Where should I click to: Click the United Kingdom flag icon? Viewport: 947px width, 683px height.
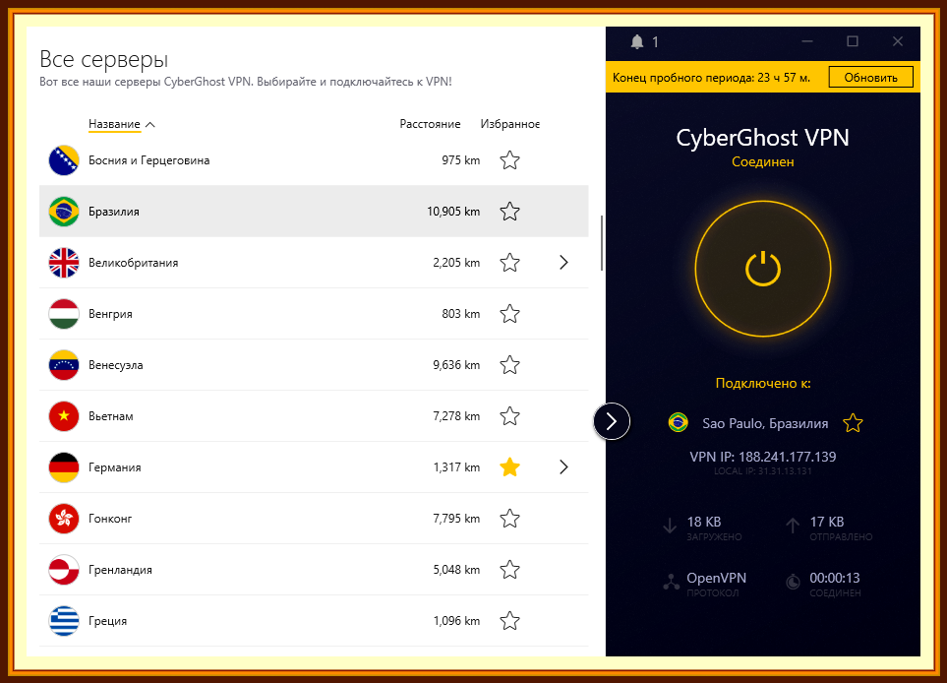[64, 263]
